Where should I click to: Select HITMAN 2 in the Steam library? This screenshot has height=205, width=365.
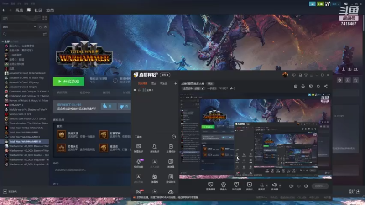16,105
